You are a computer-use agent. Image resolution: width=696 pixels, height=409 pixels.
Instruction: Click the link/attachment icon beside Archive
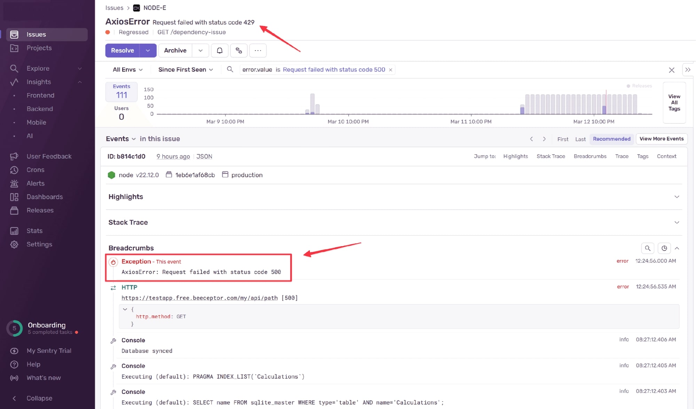(238, 51)
